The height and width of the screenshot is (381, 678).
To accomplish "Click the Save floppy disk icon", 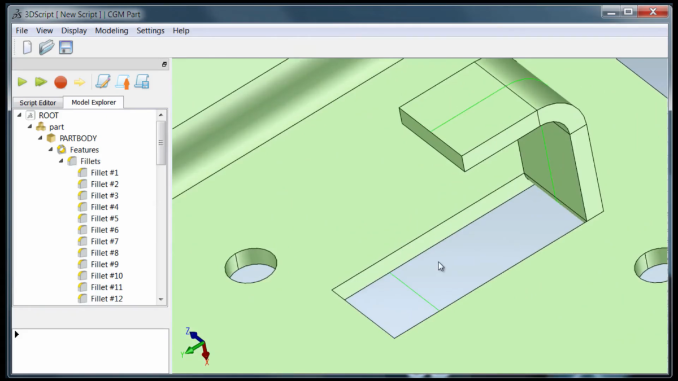I will pyautogui.click(x=66, y=47).
